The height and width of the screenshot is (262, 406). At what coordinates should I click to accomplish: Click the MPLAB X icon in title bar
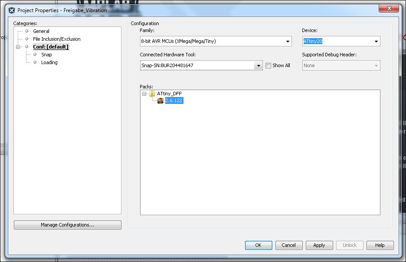(x=12, y=10)
